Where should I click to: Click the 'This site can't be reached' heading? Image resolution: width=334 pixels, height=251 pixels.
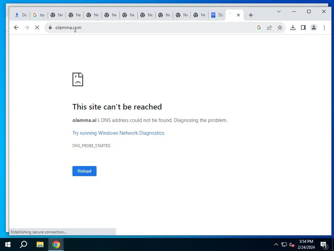(117, 107)
